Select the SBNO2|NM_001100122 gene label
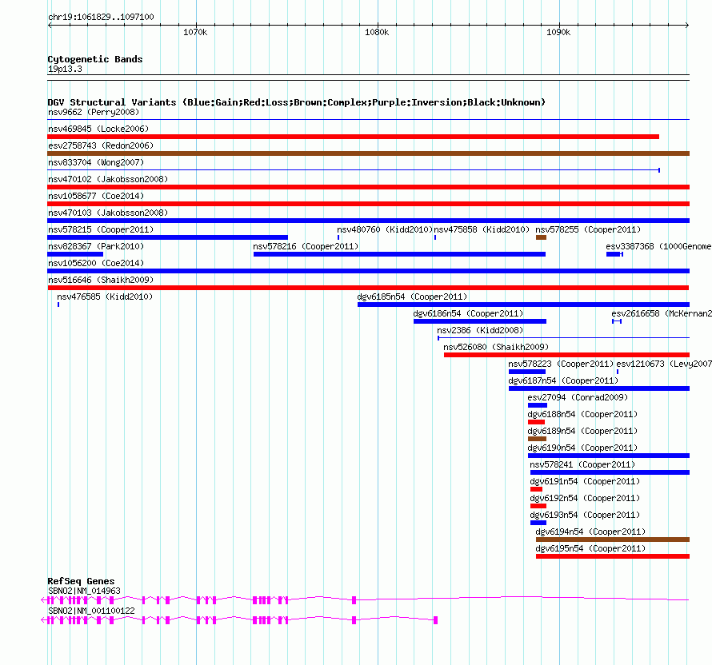The height and width of the screenshot is (665, 712). coord(92,611)
